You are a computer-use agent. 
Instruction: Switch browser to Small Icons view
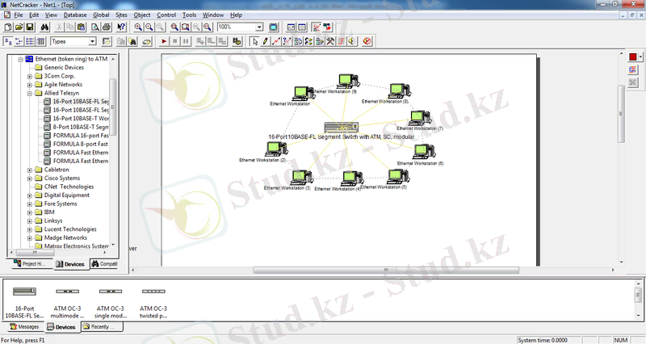(19, 41)
